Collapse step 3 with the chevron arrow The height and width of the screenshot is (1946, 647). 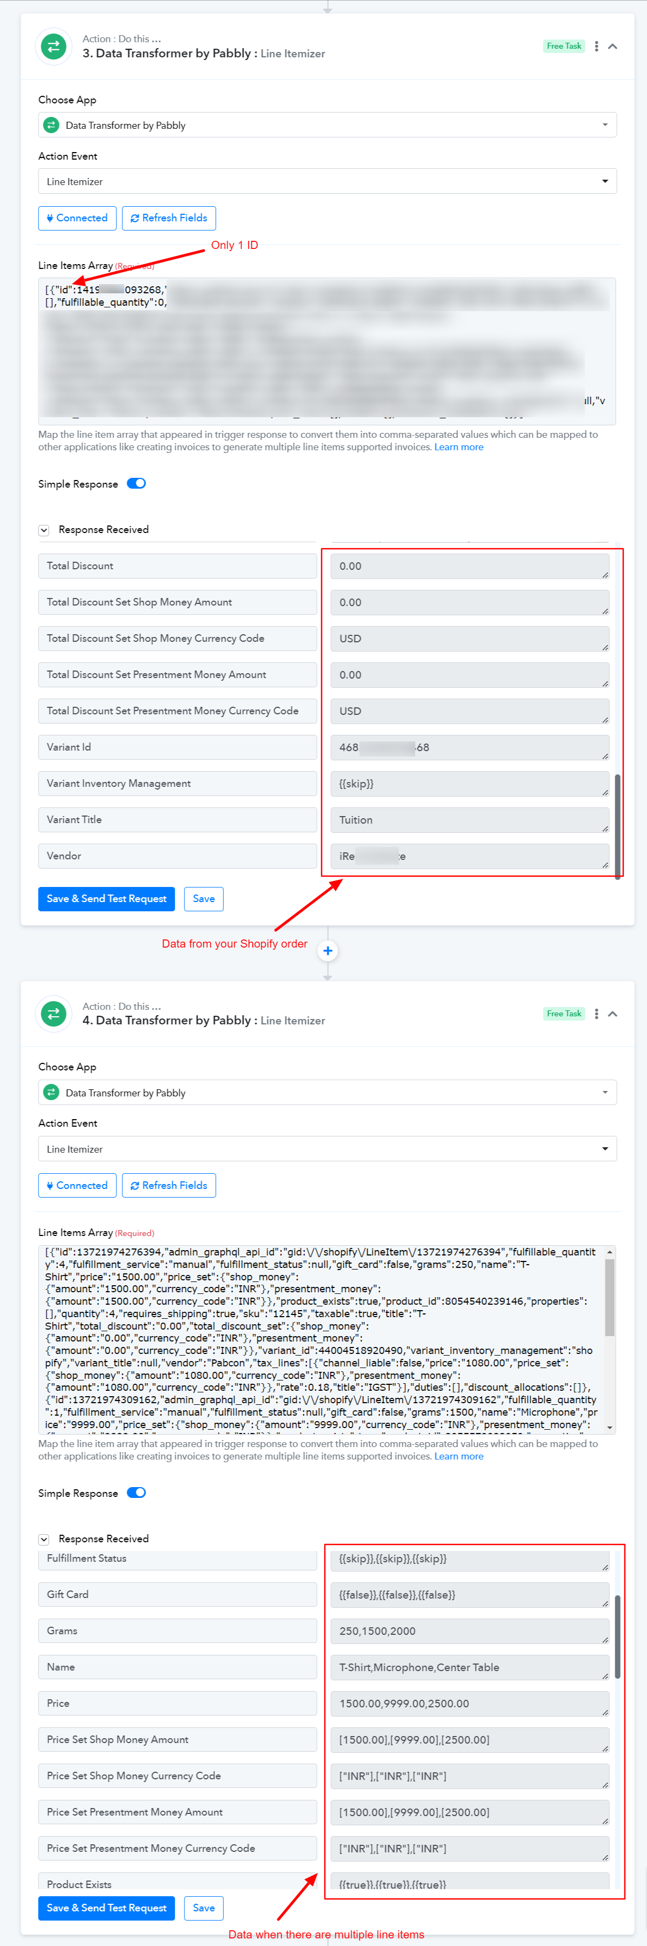click(x=613, y=46)
